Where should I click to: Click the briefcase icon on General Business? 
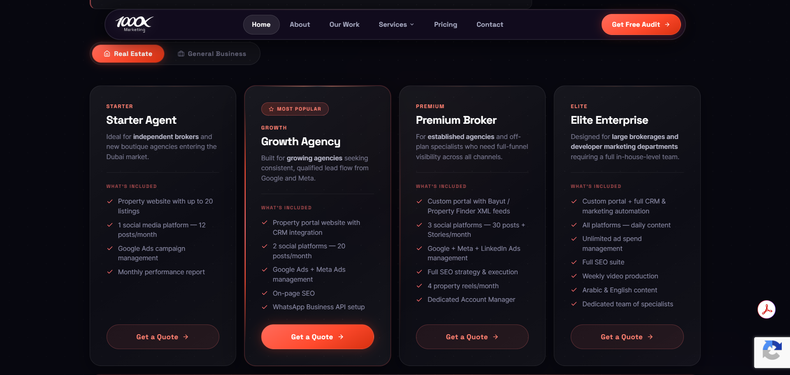tap(181, 54)
